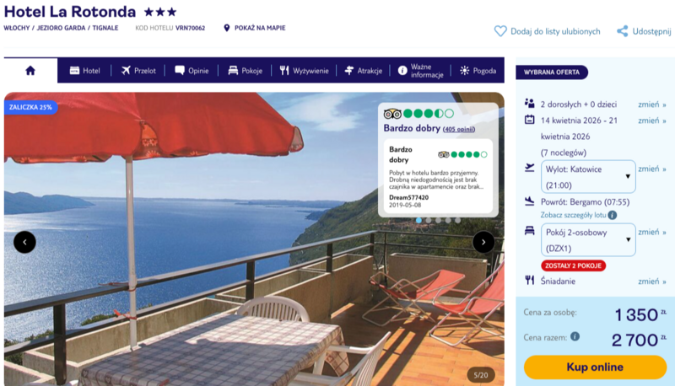Click the home icon tab
The width and height of the screenshot is (675, 386).
pyautogui.click(x=30, y=71)
